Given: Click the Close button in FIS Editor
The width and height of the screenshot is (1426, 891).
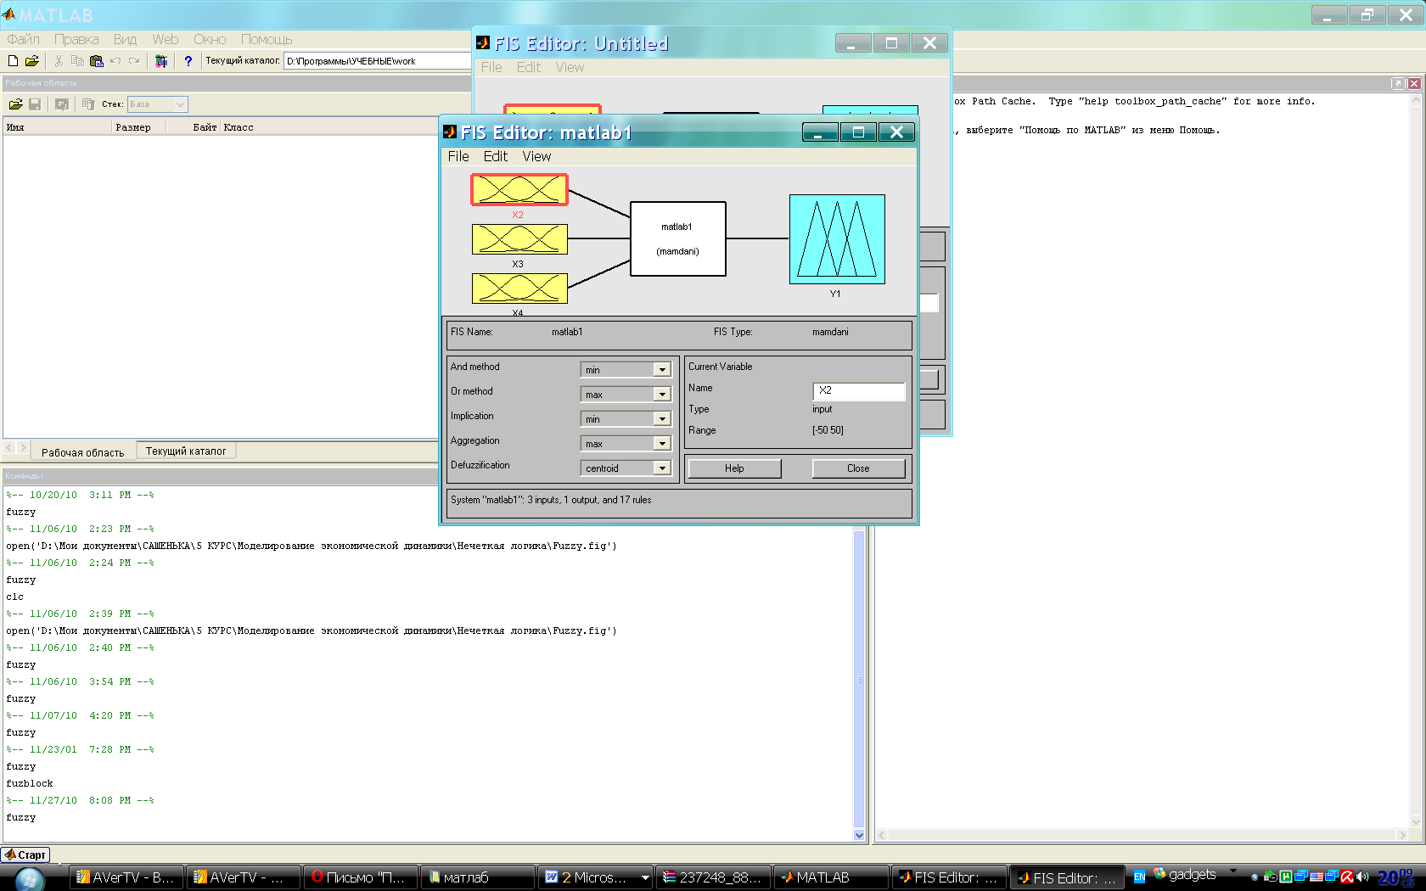Looking at the screenshot, I should [x=858, y=468].
